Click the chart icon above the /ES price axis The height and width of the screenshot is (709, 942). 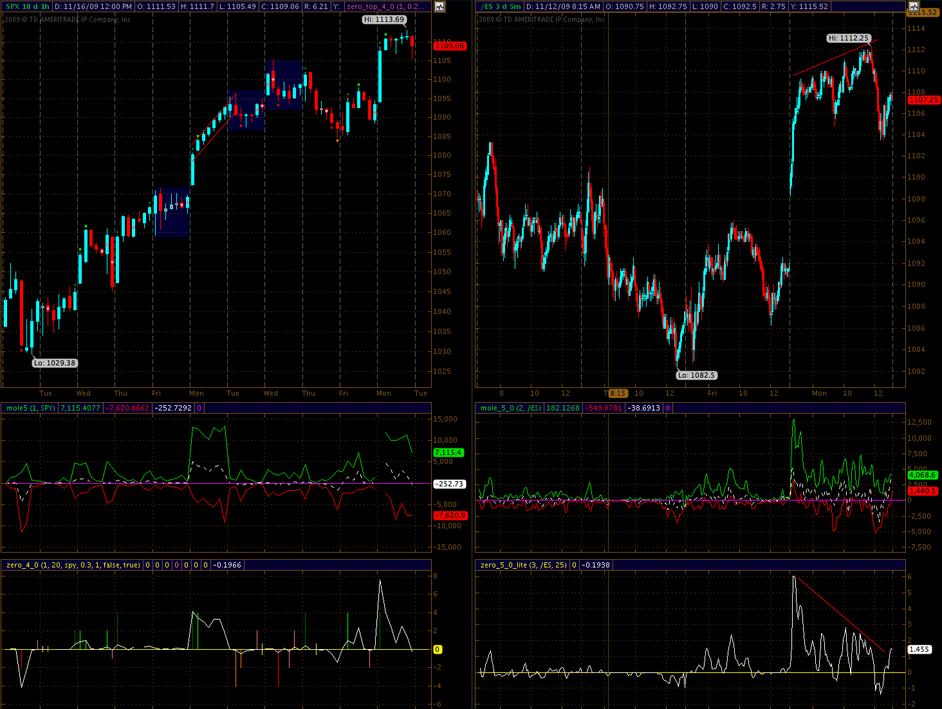[x=914, y=7]
